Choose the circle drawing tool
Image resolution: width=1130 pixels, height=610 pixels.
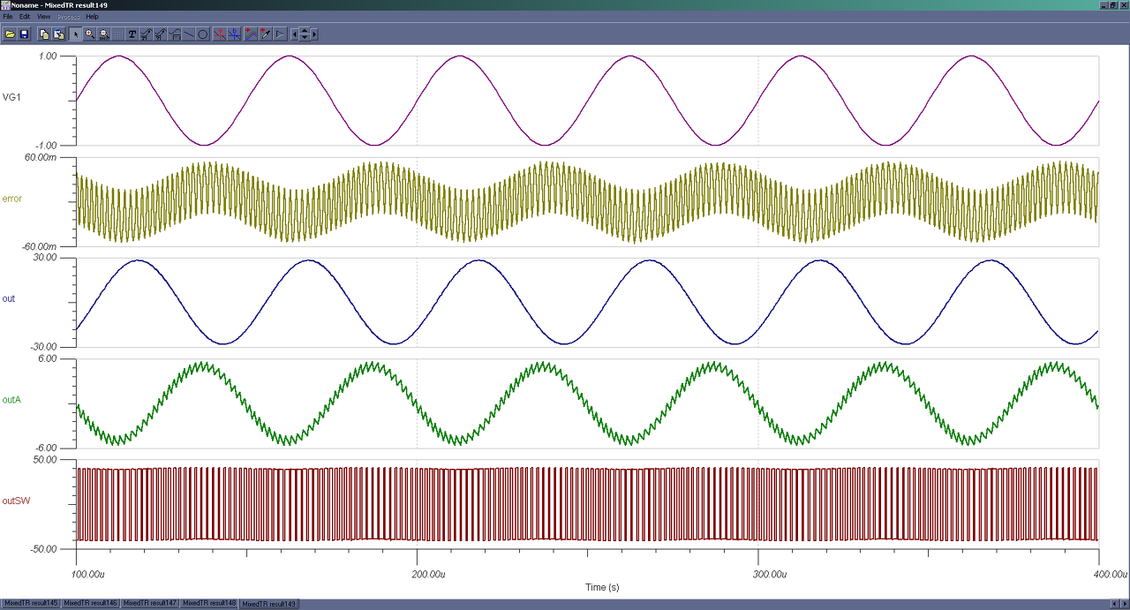tap(202, 34)
